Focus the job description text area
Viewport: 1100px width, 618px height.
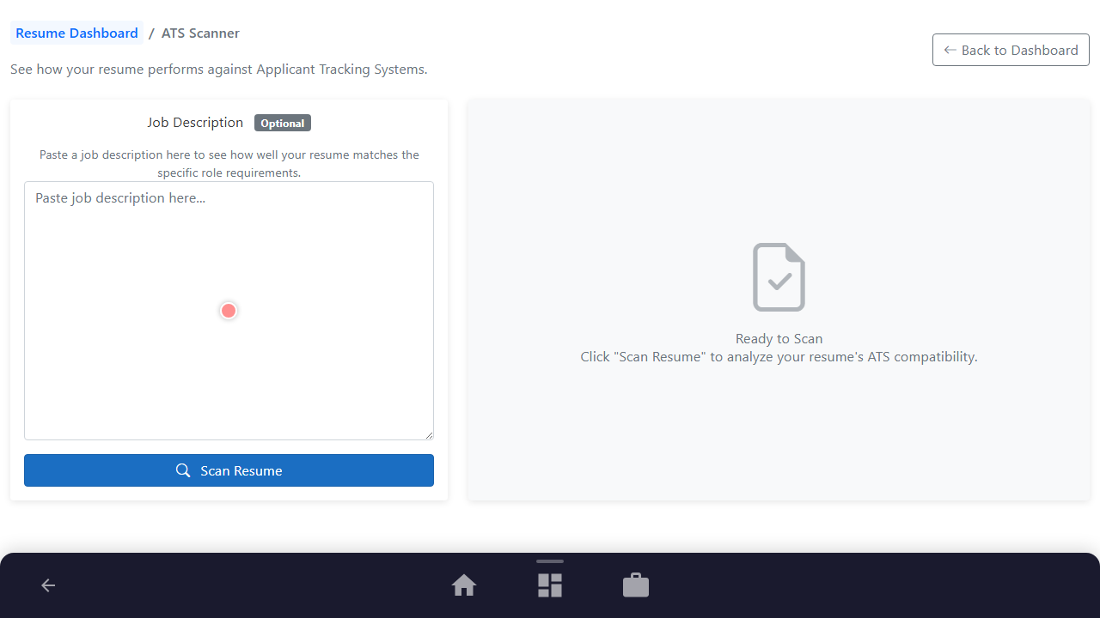click(x=229, y=311)
